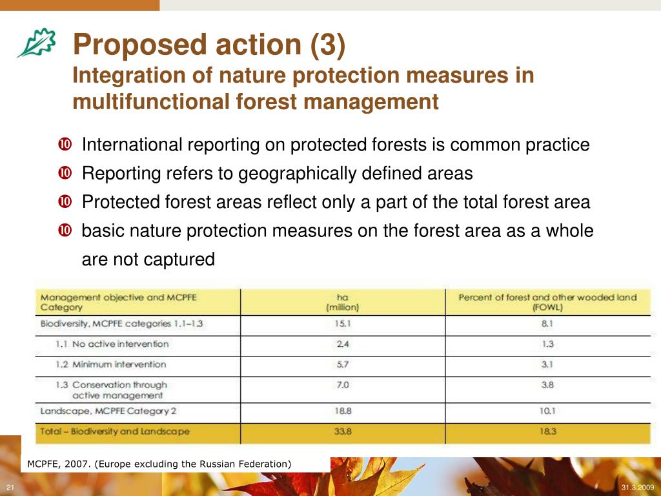Click the "are not captured" line
The height and width of the screenshot is (496, 661).
(x=148, y=259)
